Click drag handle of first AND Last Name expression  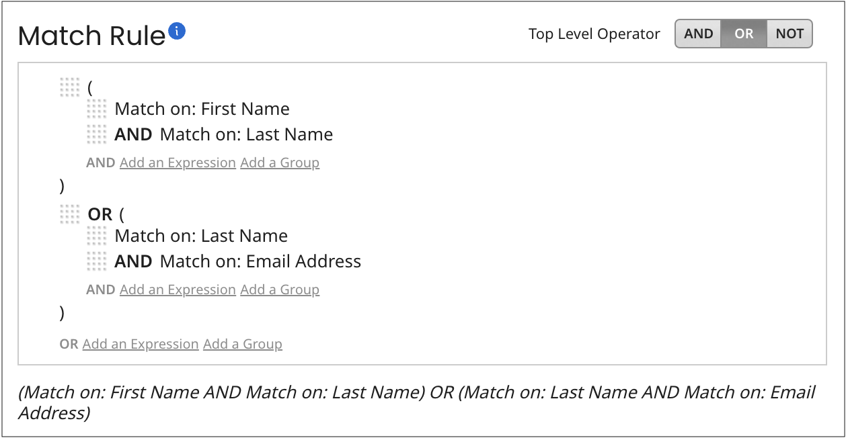coord(97,134)
